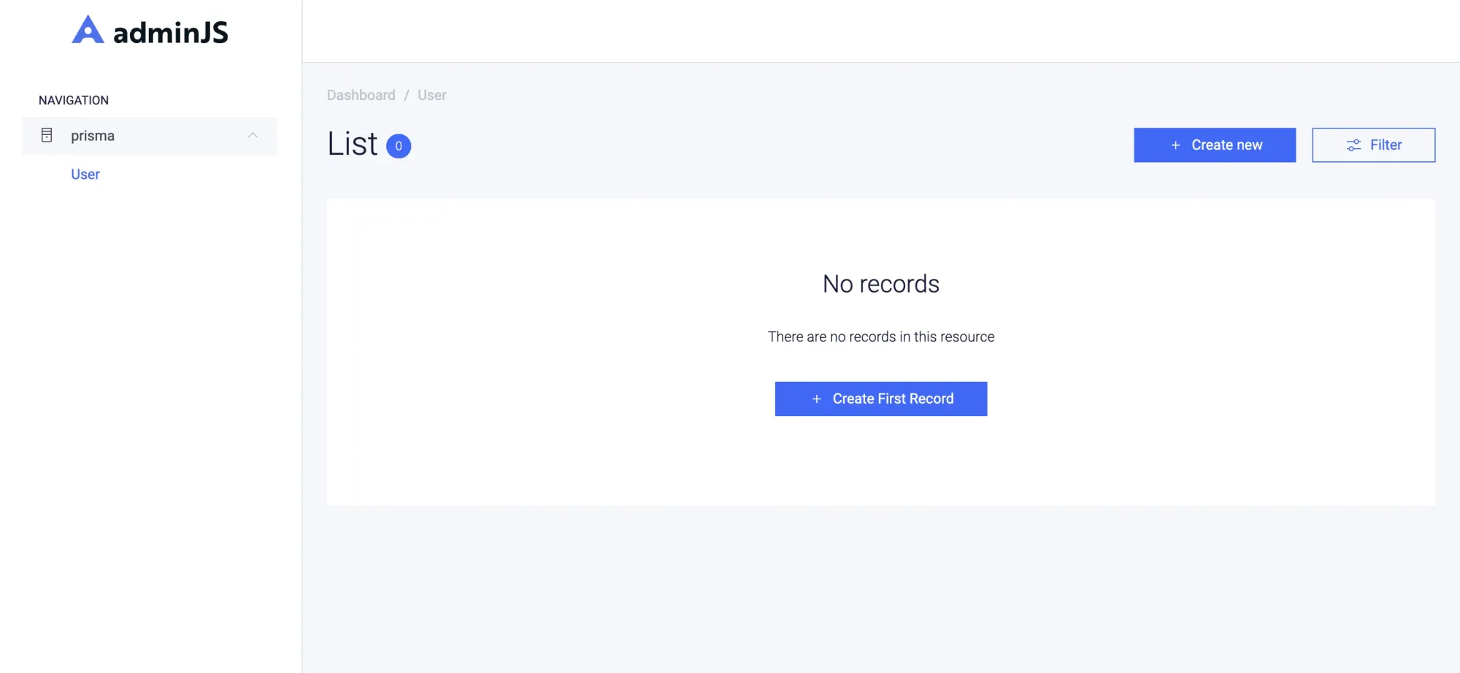The width and height of the screenshot is (1460, 673).
Task: Click the NAVIGATION section label
Action: (x=74, y=100)
